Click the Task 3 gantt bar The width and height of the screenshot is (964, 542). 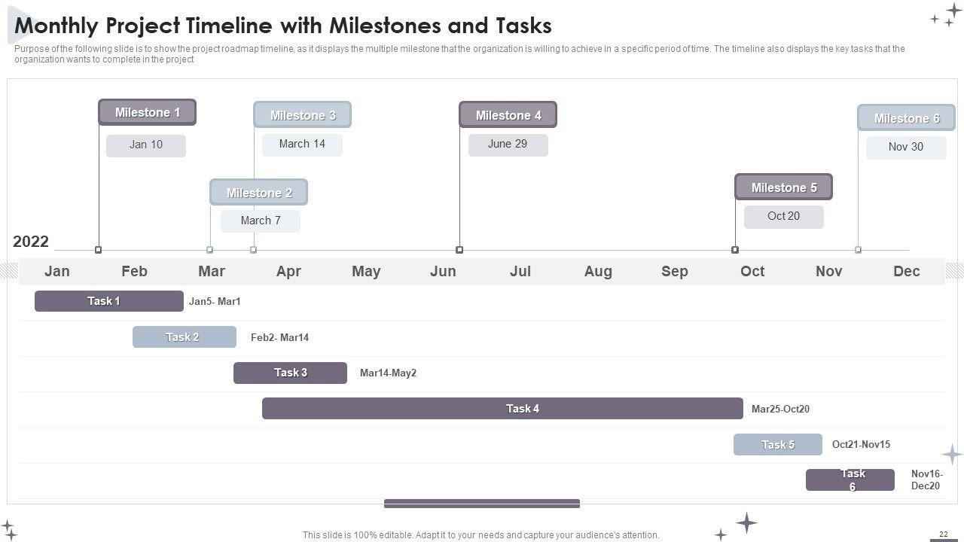click(290, 373)
